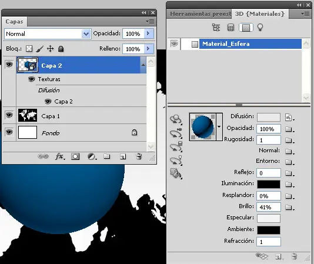
Task: Open the Opacidad material texture folder
Action: coord(289,129)
